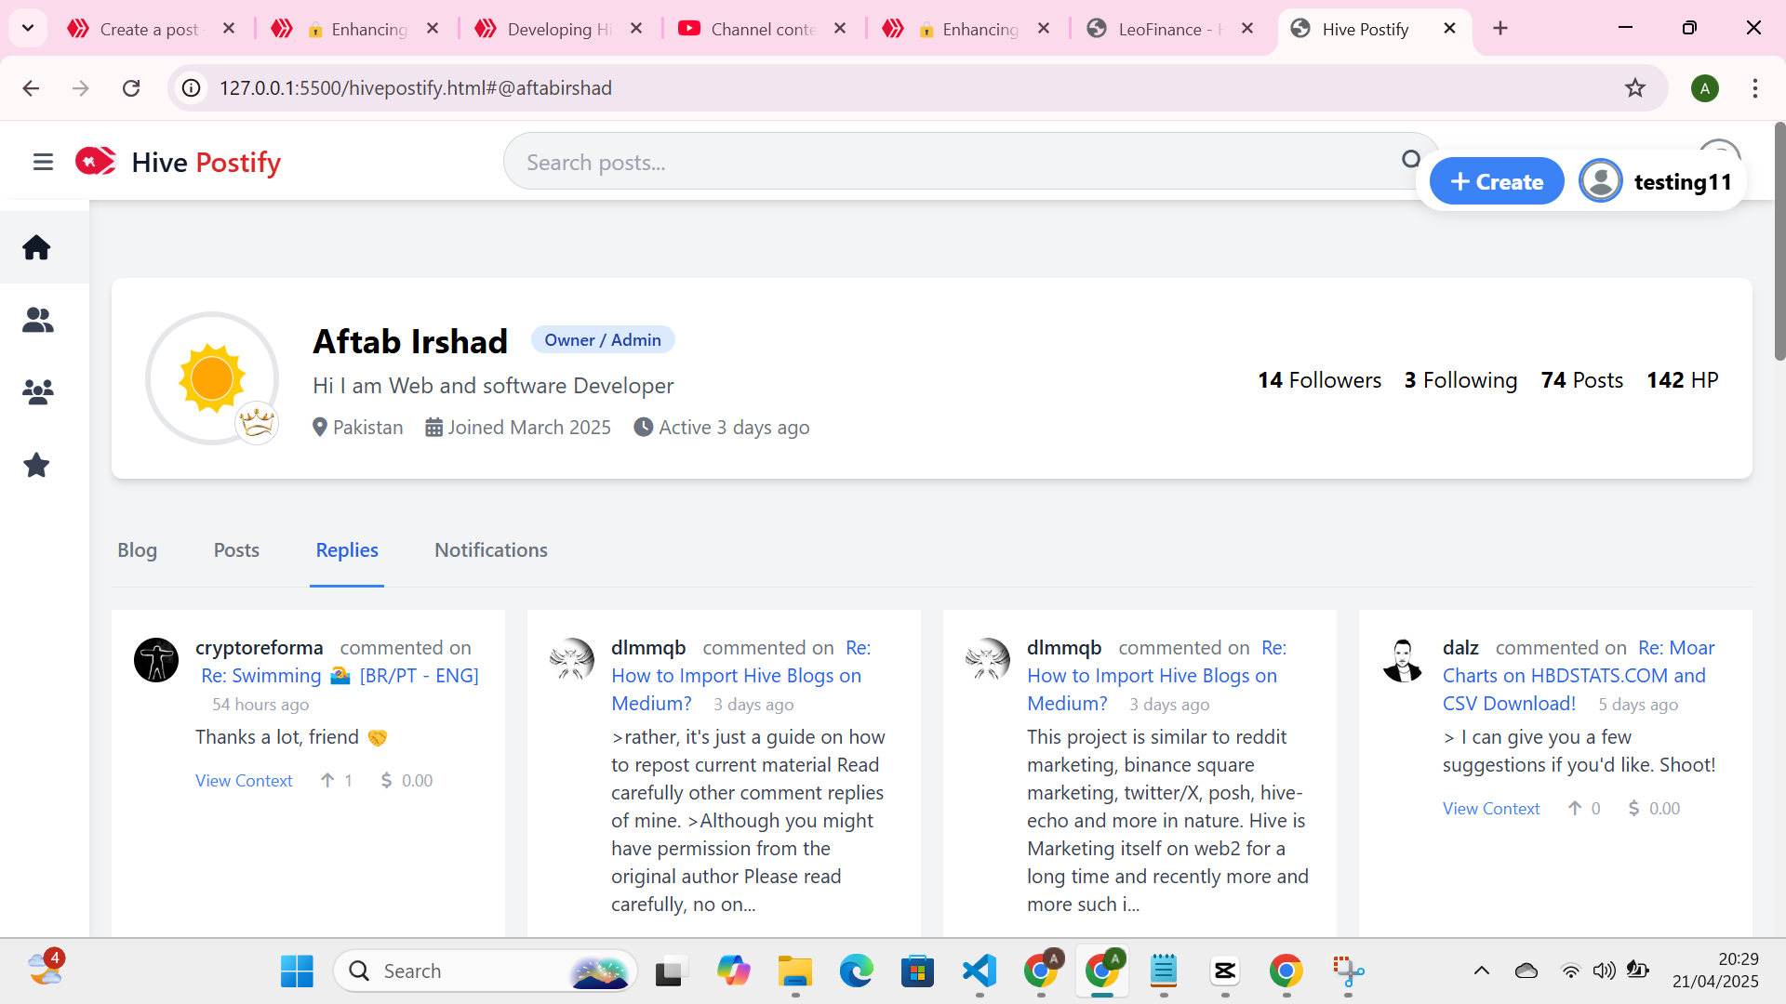Open the Chrome three-dot menu
Viewport: 1786px width, 1004px height.
click(x=1754, y=88)
